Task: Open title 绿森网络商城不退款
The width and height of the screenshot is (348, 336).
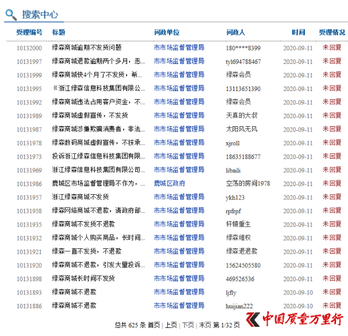Action: pyautogui.click(x=98, y=210)
